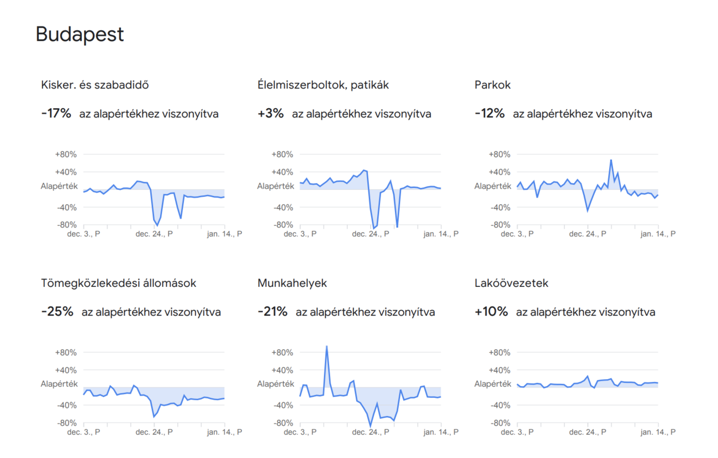Select the Parkok section title
The image size is (718, 458).
click(492, 85)
